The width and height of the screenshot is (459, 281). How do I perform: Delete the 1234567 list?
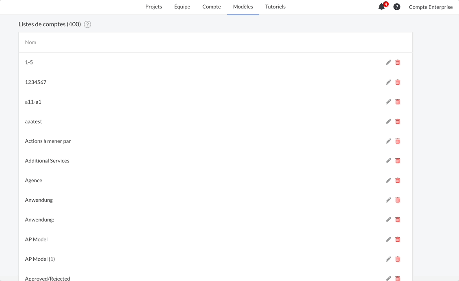point(398,82)
